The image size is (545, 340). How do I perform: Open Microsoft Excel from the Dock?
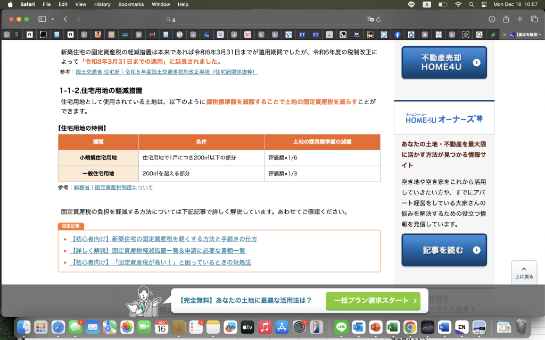coord(392,327)
